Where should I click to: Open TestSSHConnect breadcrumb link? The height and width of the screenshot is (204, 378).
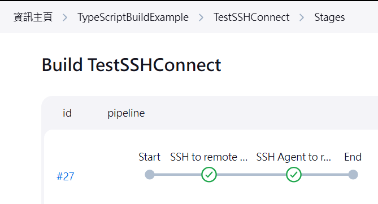(x=251, y=17)
